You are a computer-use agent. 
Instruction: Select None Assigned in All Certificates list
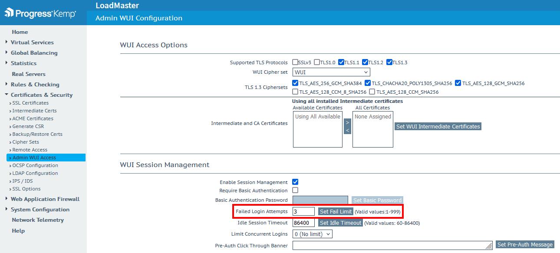tap(373, 117)
